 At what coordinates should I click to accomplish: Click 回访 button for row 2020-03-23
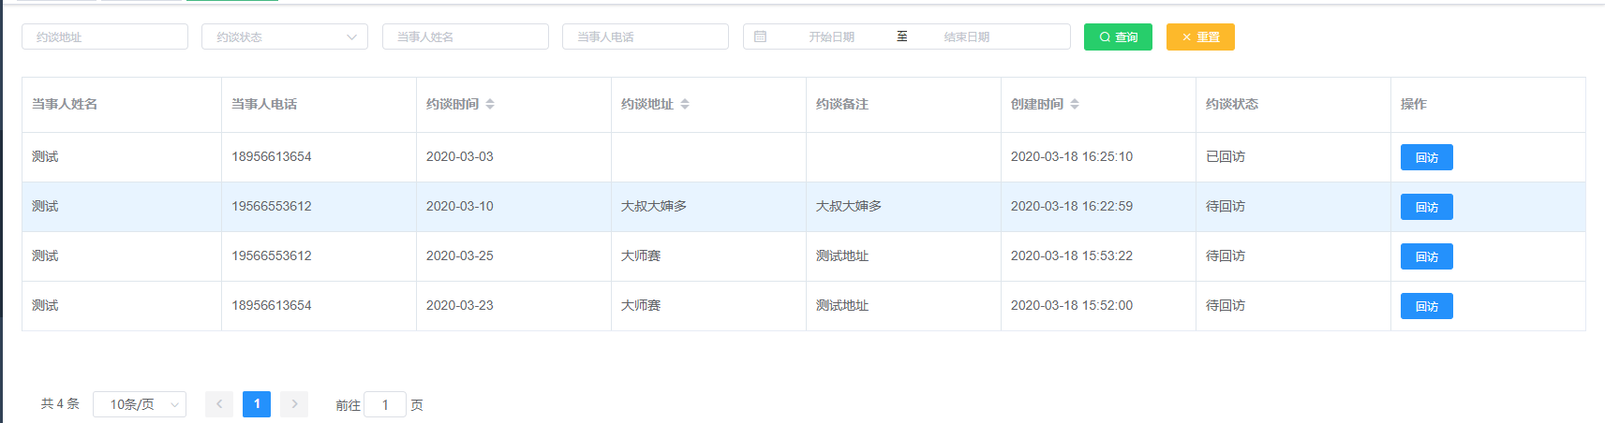[x=1426, y=306]
